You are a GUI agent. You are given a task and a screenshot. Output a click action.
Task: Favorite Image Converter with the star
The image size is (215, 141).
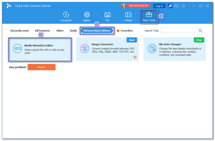[x=135, y=57]
